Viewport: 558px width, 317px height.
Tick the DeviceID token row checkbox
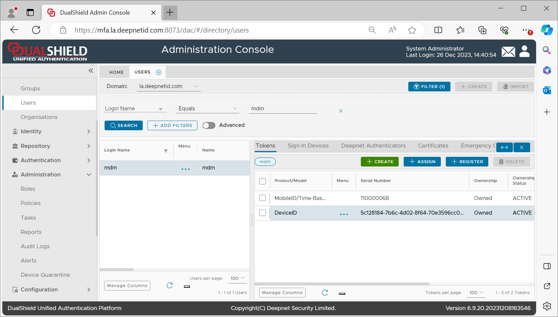263,213
